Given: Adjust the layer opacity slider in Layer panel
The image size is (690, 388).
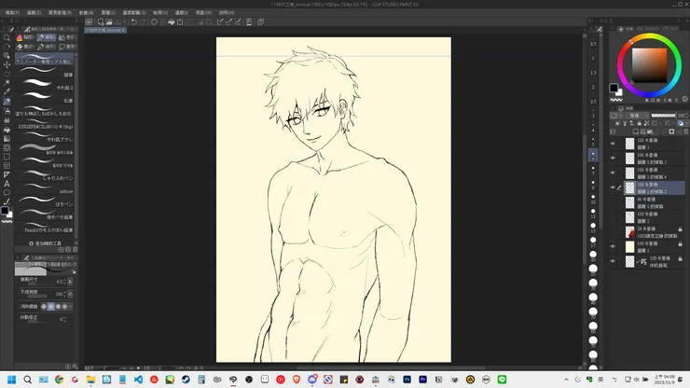Looking at the screenshot, I should (x=663, y=116).
